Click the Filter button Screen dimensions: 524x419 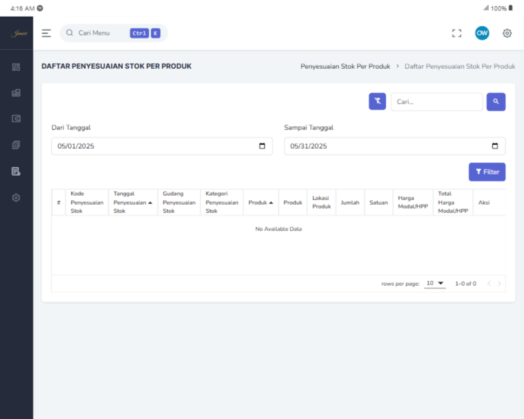(487, 172)
